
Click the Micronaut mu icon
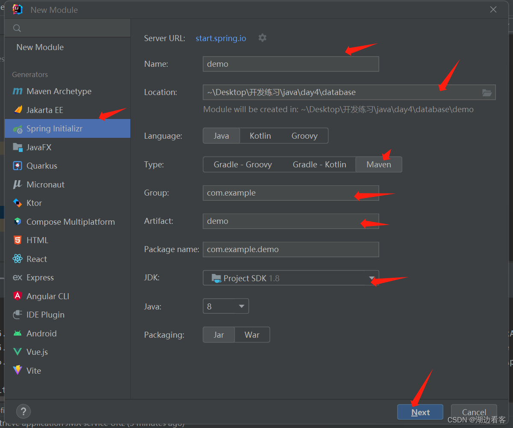click(18, 184)
